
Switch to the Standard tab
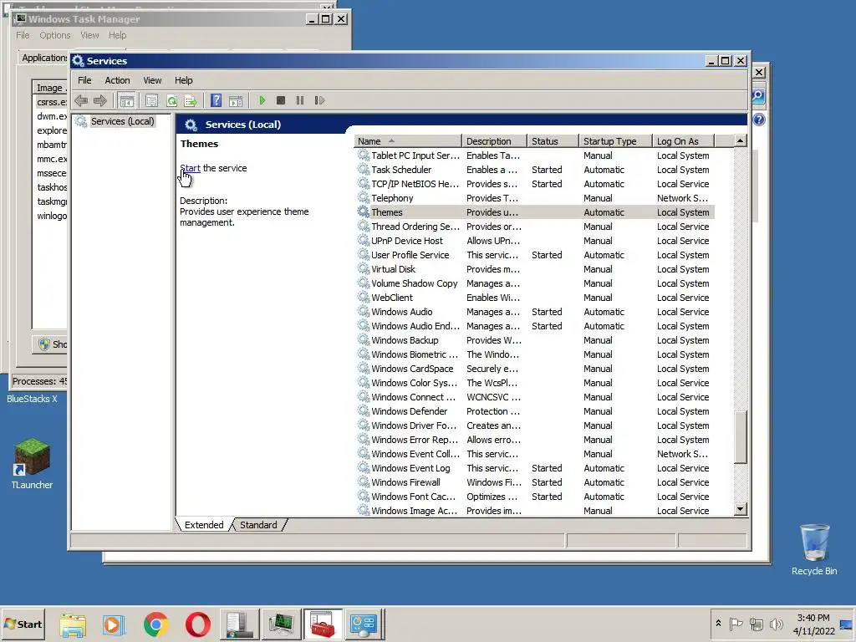(x=258, y=525)
